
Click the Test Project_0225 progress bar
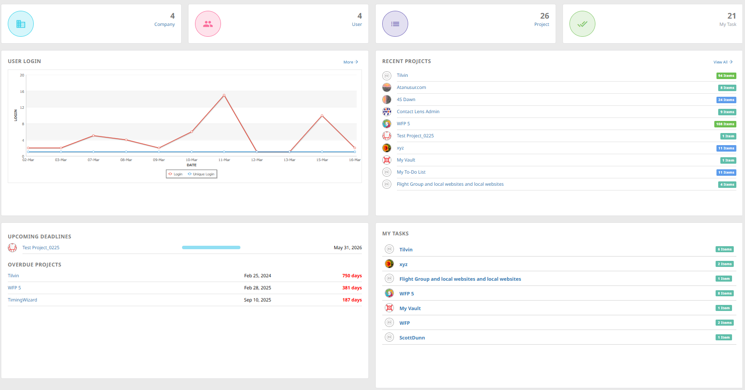211,247
